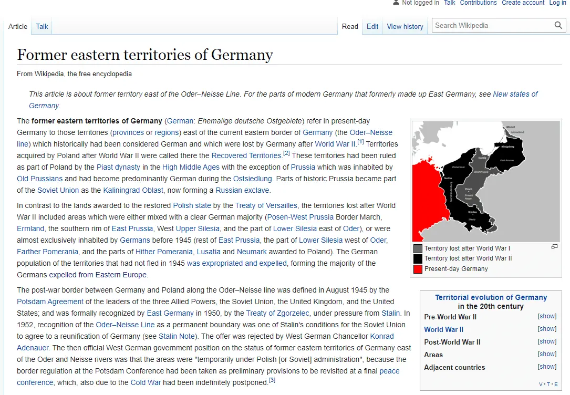Expand the Post-World War II section
The image size is (570, 395).
(547, 341)
